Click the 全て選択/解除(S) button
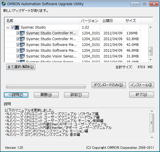 pyautogui.click(x=21, y=67)
